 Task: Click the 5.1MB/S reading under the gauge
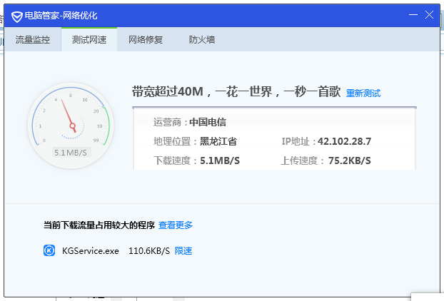coord(71,153)
